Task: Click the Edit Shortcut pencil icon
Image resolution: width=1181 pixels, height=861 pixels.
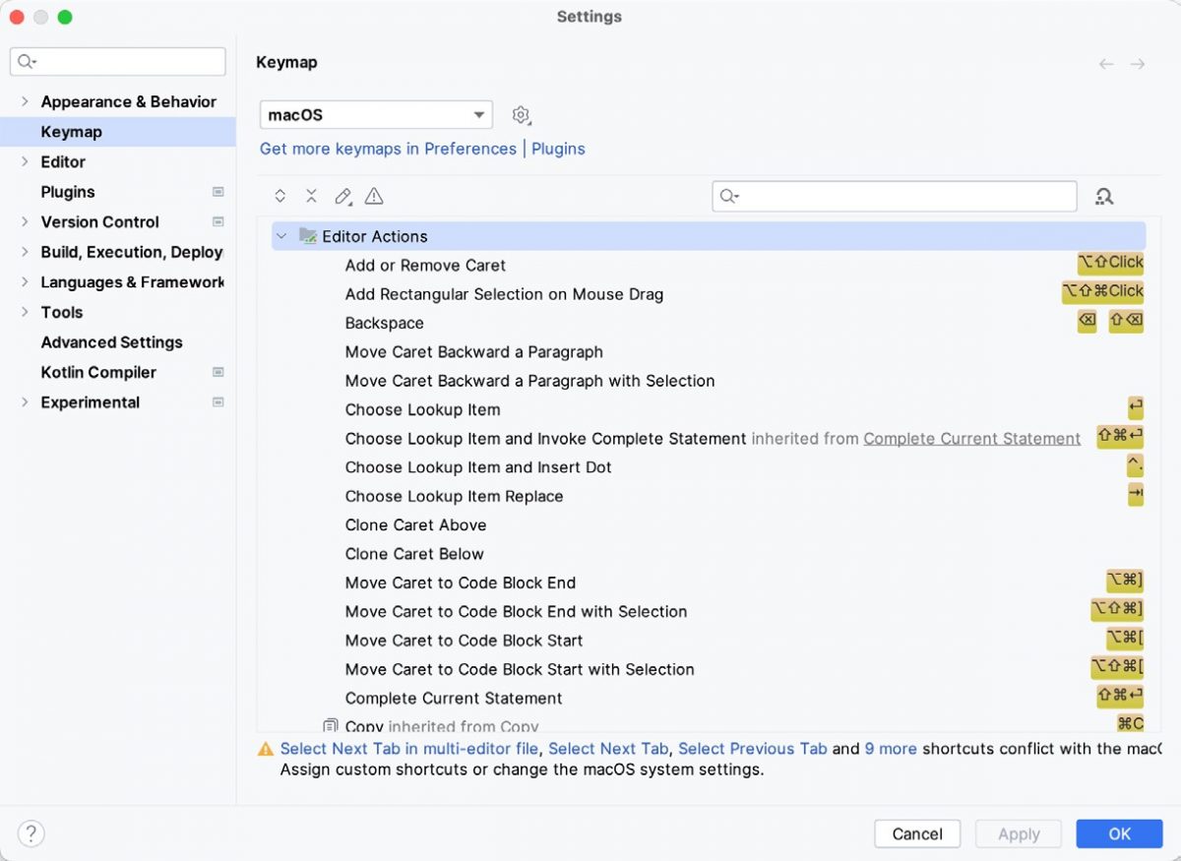Action: click(342, 195)
